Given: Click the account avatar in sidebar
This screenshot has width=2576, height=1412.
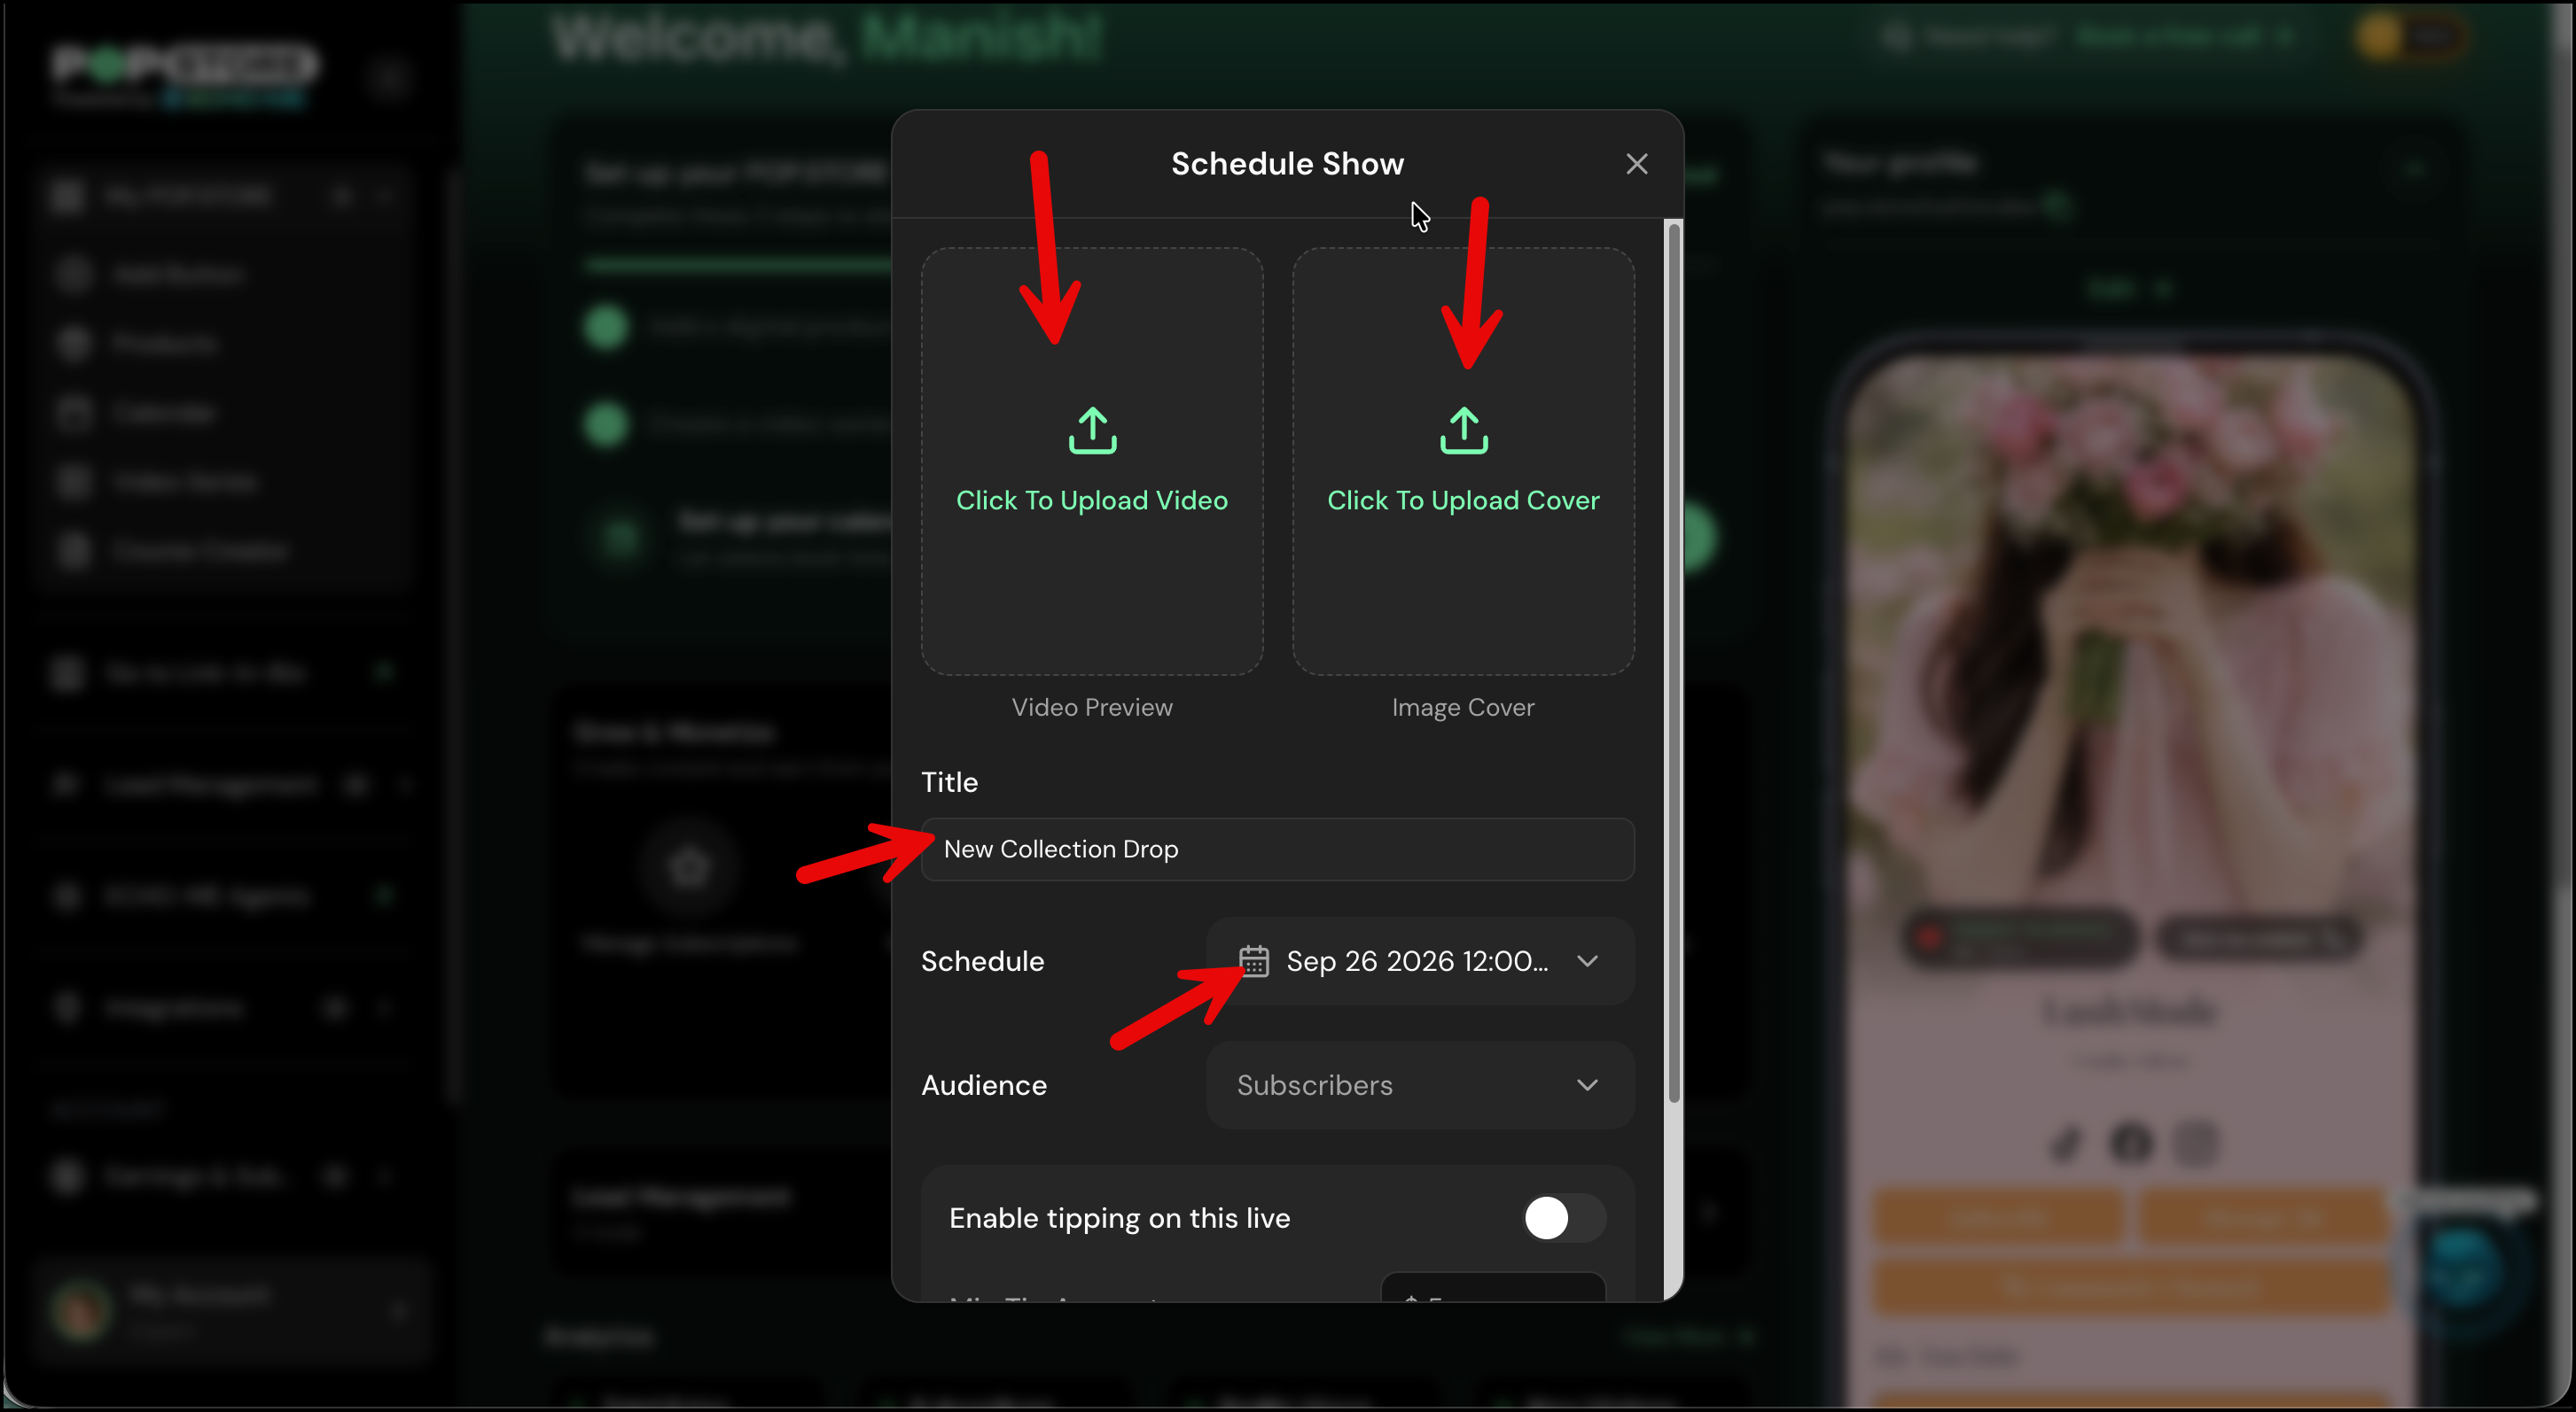Looking at the screenshot, I should [x=80, y=1310].
